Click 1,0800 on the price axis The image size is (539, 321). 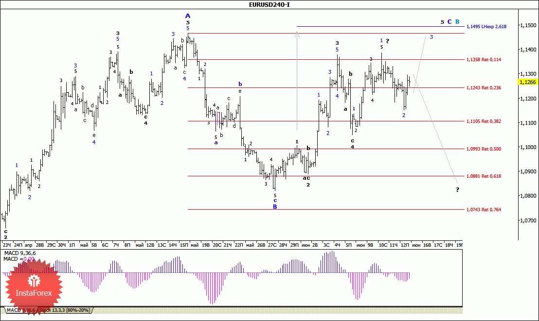[528, 196]
